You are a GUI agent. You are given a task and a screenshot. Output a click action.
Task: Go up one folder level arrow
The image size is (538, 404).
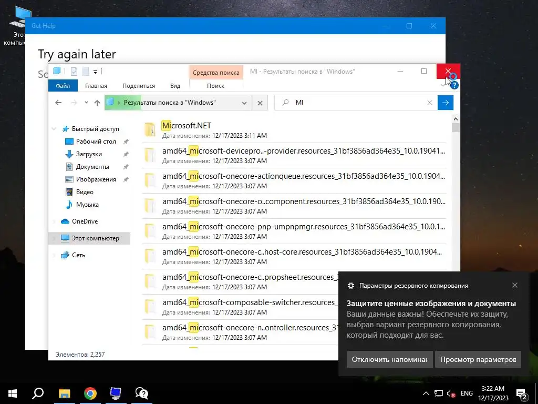pyautogui.click(x=97, y=103)
